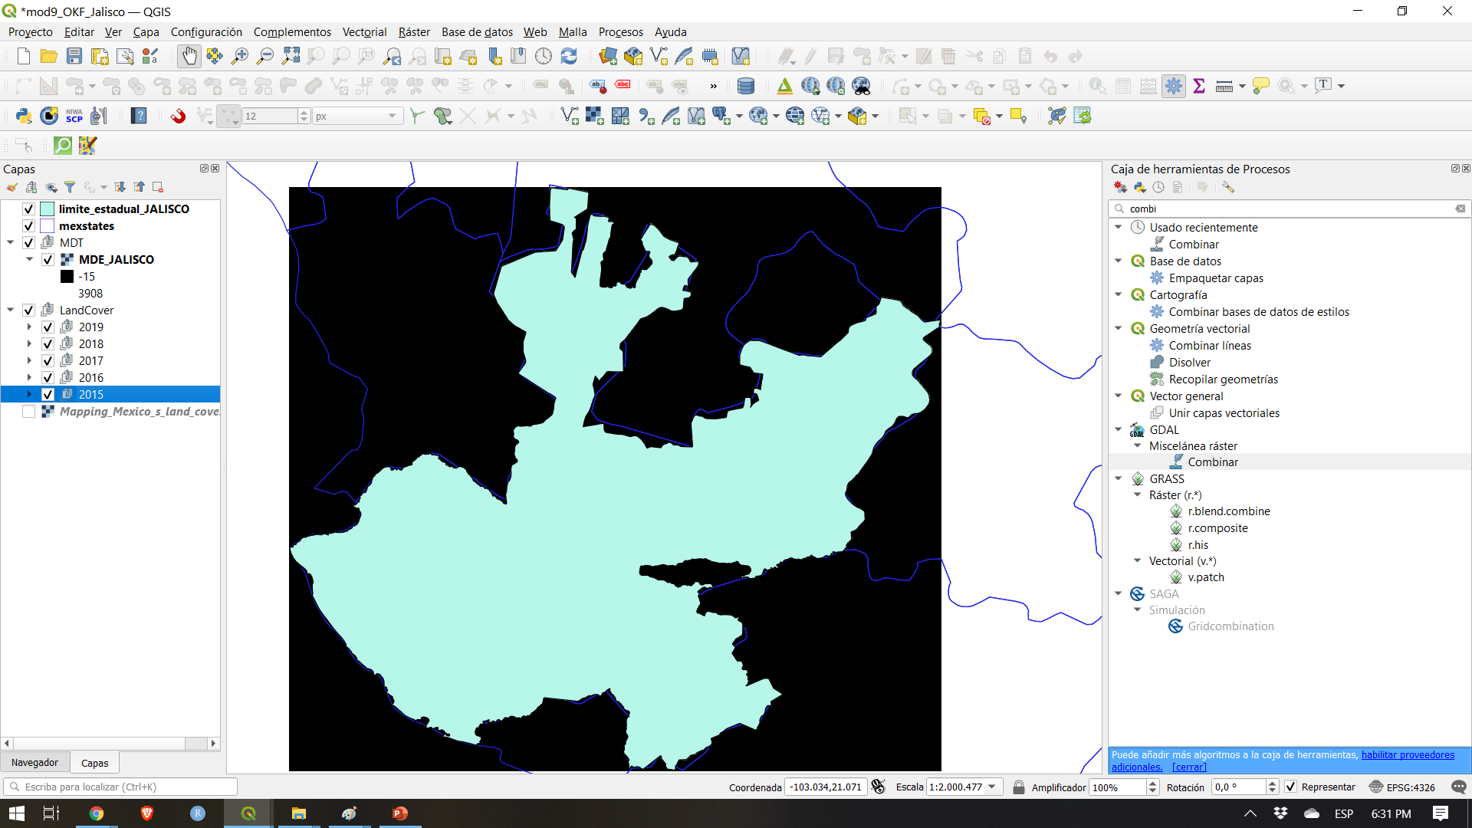1472x828 pixels.
Task: Expand the 2018 group arrow
Action: point(30,343)
